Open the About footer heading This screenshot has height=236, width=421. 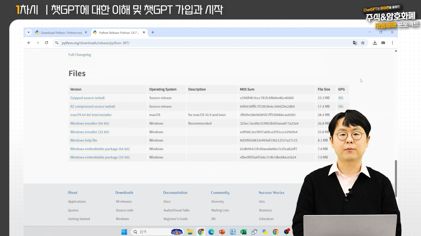pyautogui.click(x=72, y=193)
